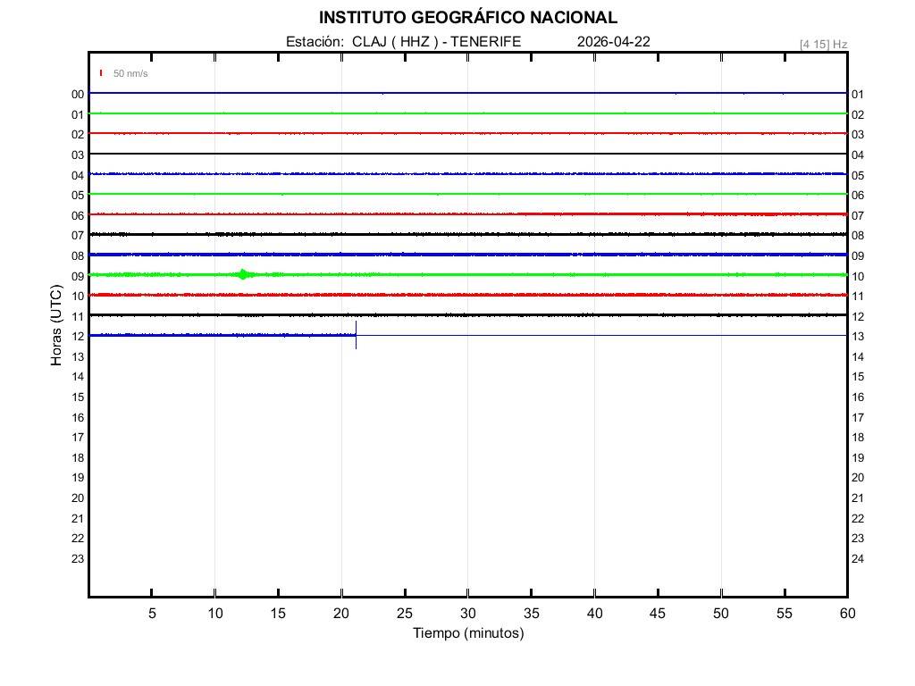Click hour label 24 on the right axis
Screen dimensions: 915x686
tap(858, 559)
